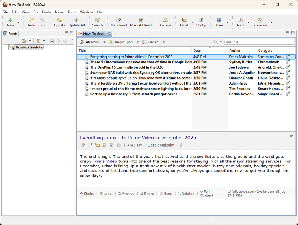Toggle the sticky marker on the Prime Video row

[288, 56]
